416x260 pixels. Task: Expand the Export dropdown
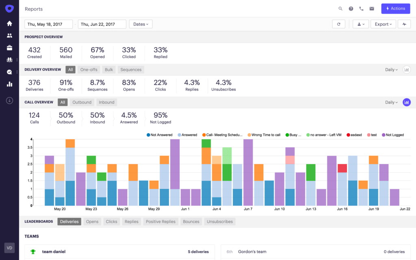coord(382,24)
